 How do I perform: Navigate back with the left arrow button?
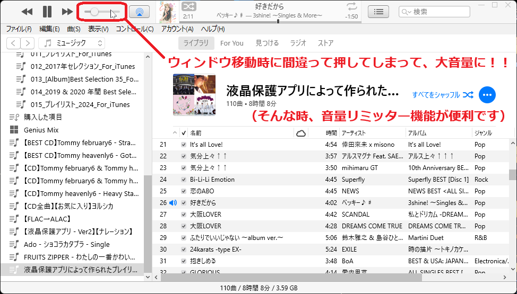(x=14, y=43)
